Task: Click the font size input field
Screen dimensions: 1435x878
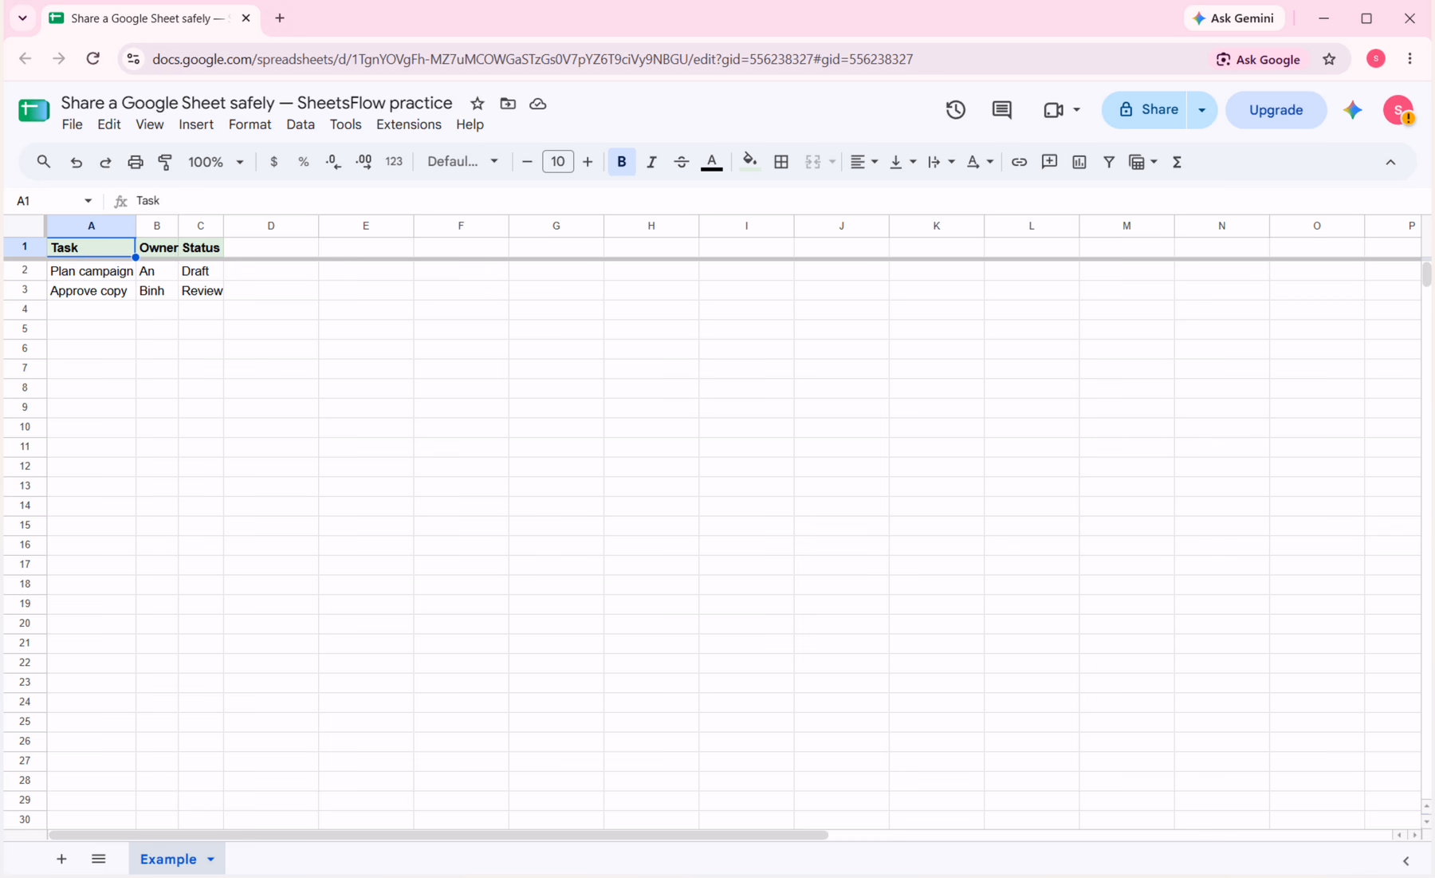Action: tap(557, 162)
